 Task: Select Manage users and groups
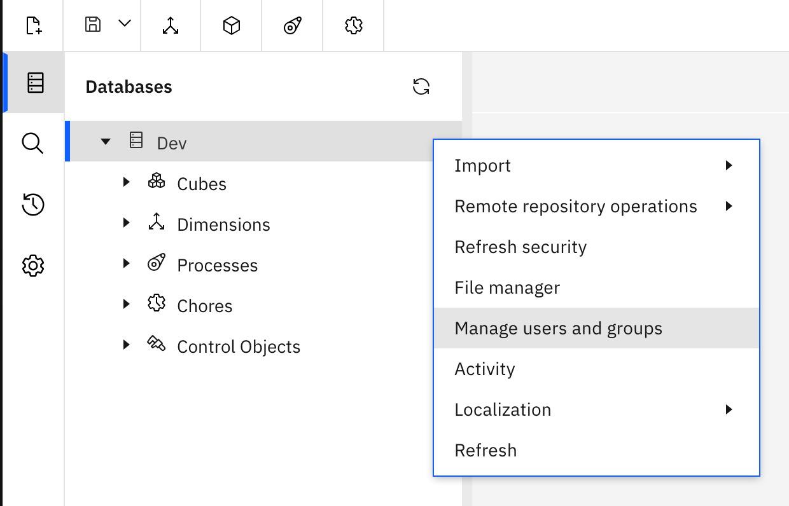tap(596, 328)
